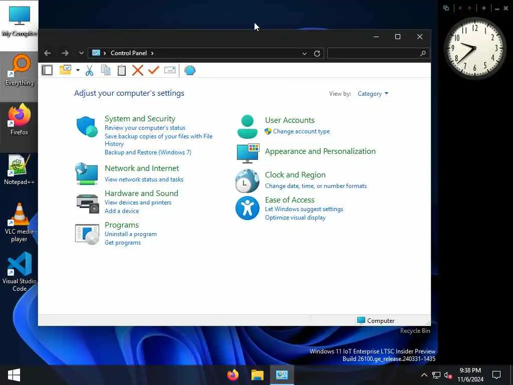Click the orange checkmark Properties icon
The image size is (513, 385).
(x=153, y=70)
